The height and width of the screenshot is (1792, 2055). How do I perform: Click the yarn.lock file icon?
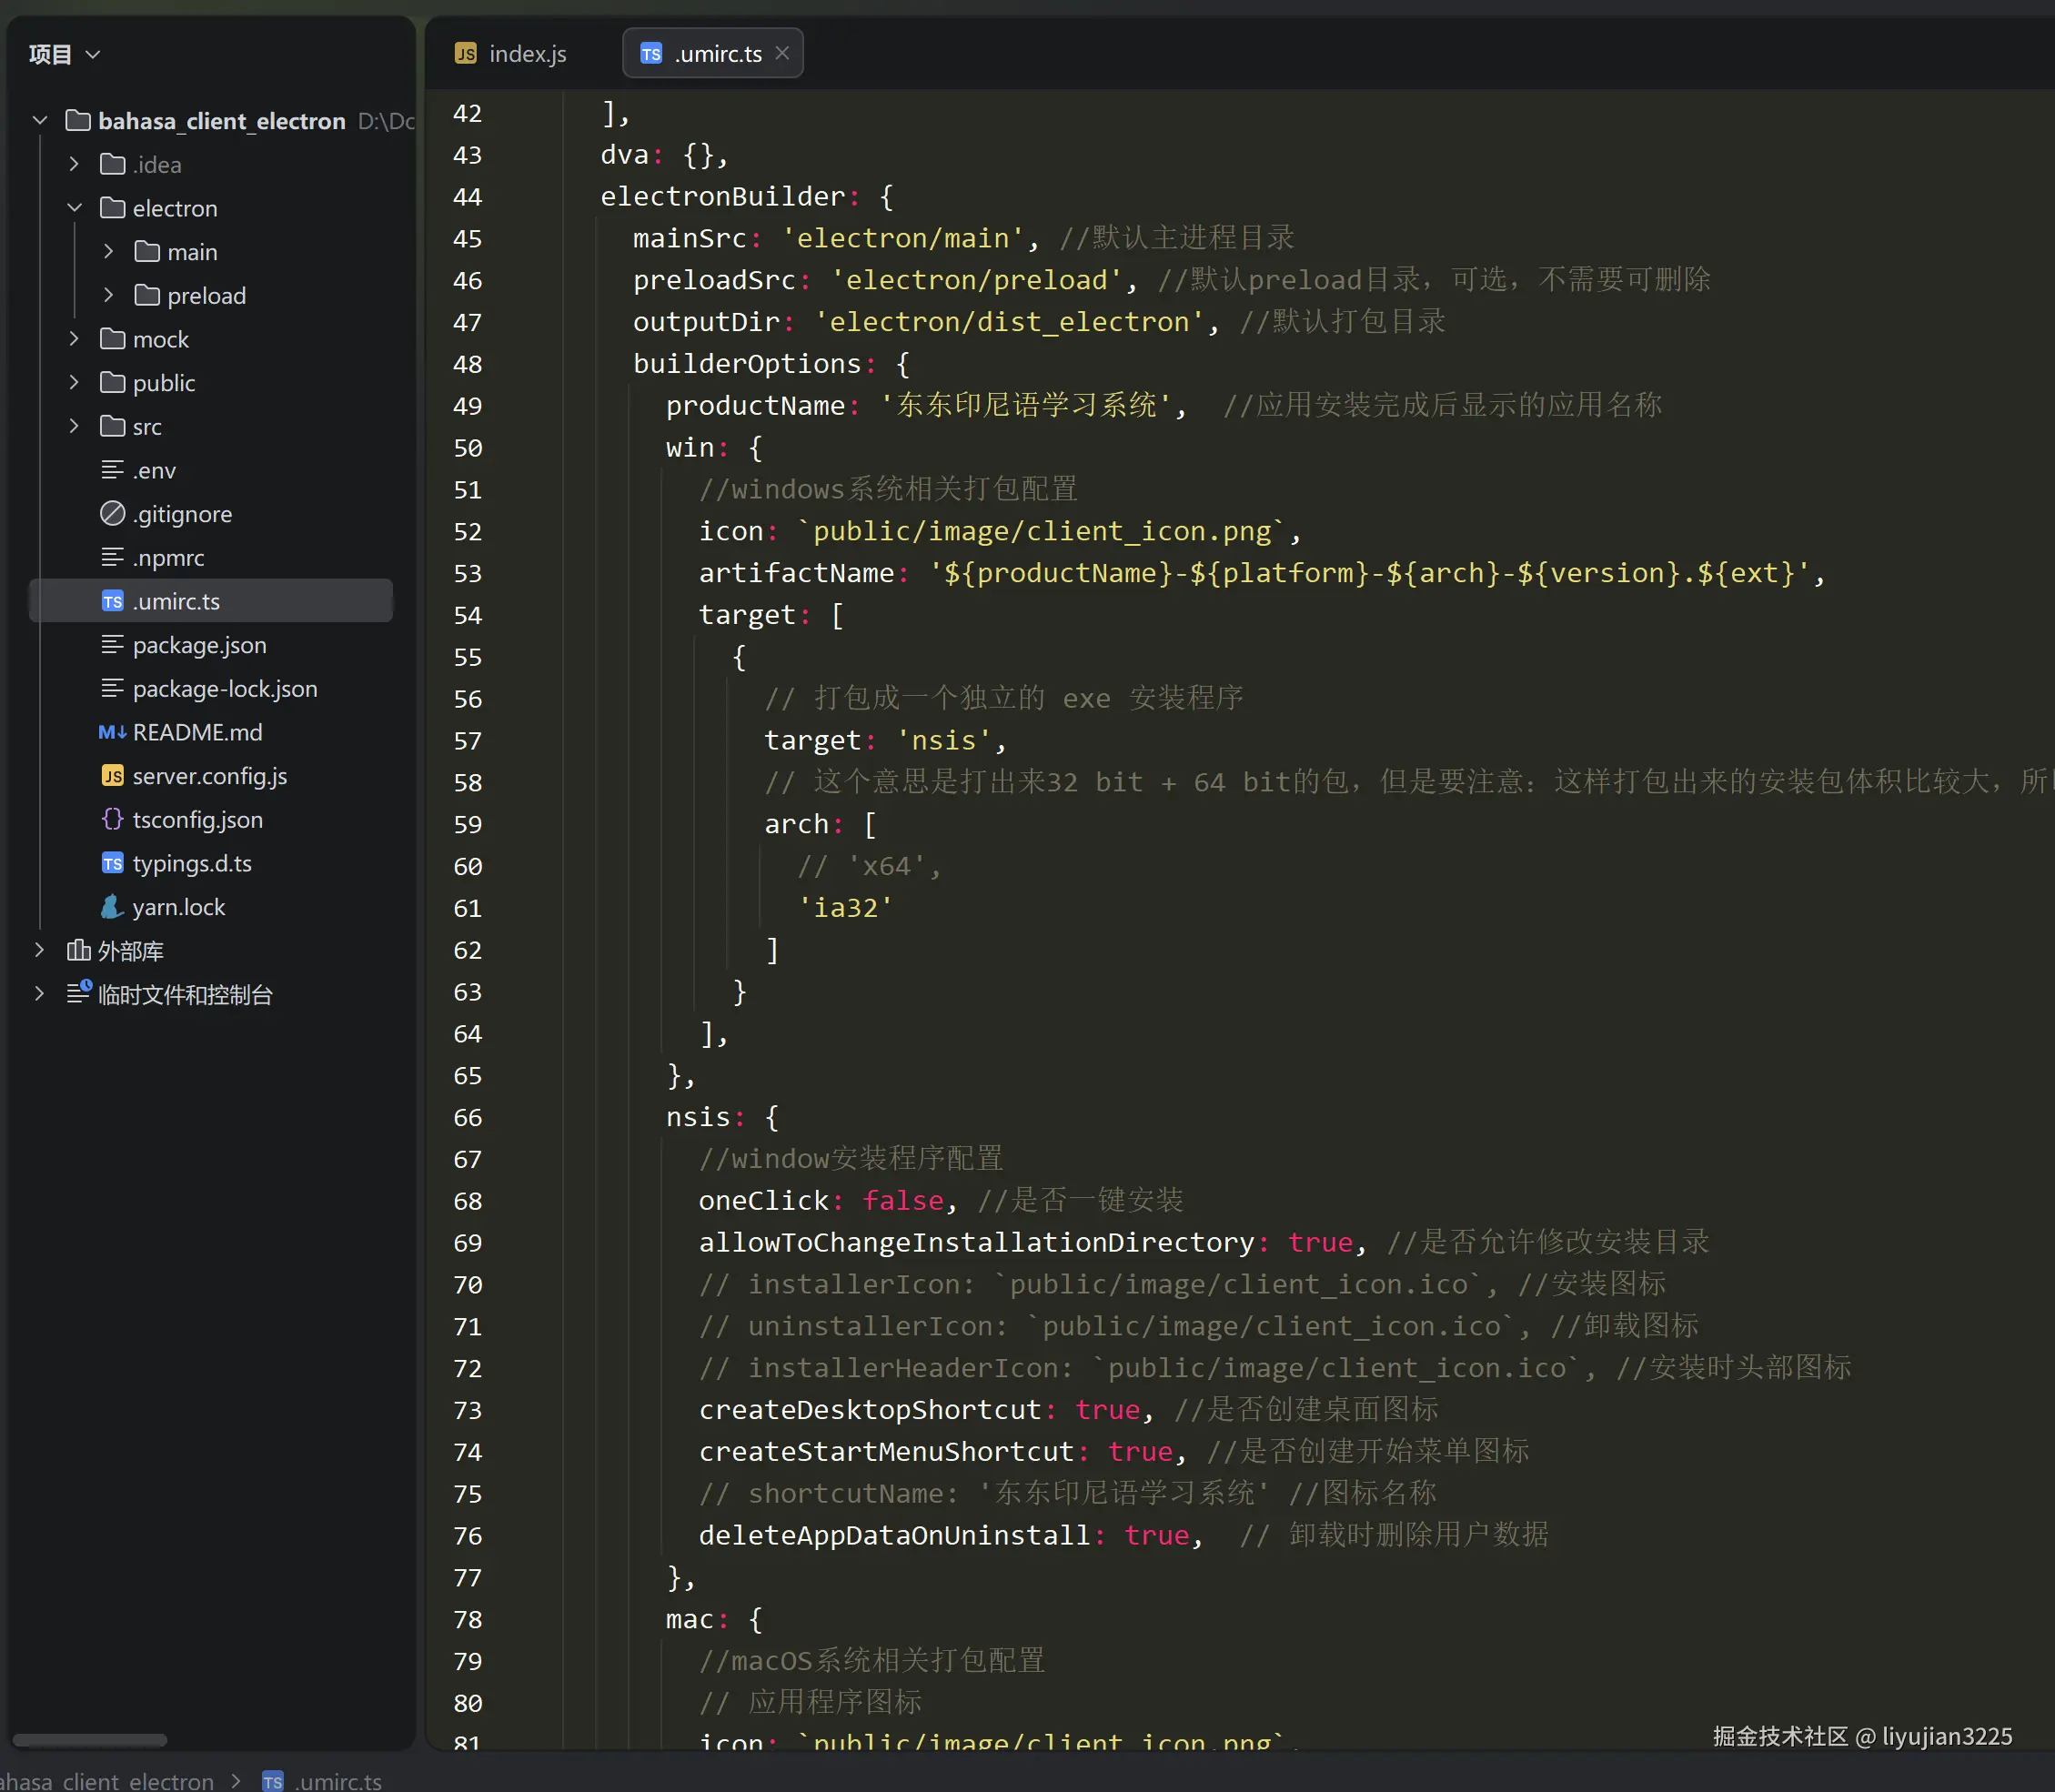pos(112,907)
